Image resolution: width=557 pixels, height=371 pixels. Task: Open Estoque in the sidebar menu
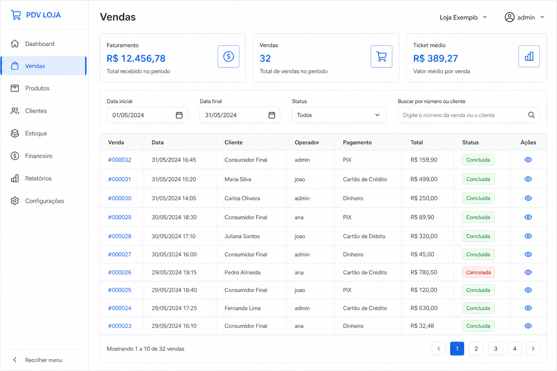[44, 133]
